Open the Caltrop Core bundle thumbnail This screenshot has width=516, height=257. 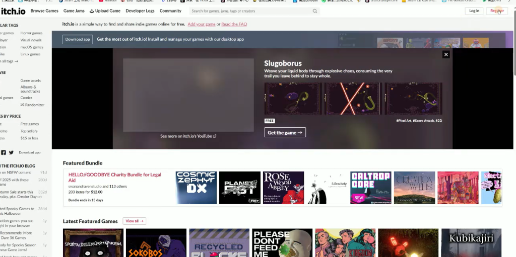tap(370, 188)
